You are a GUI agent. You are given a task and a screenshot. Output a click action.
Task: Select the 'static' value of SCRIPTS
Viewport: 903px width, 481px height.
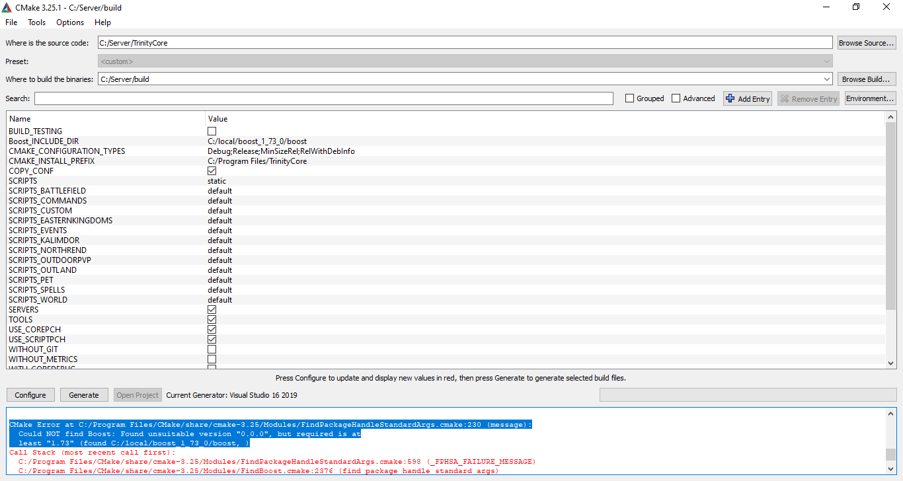point(217,181)
